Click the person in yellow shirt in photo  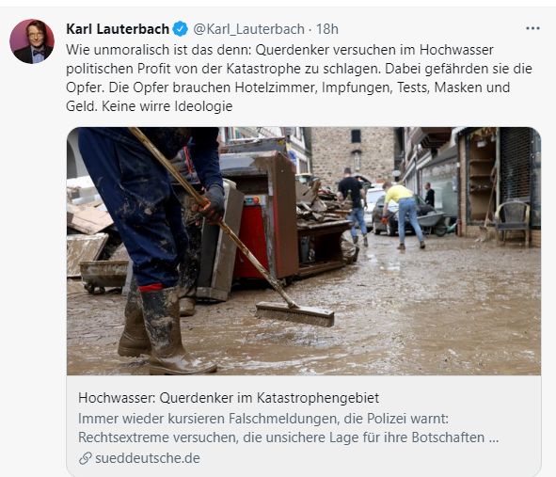point(404,215)
